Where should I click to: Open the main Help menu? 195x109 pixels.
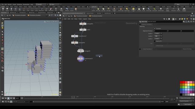[32, 5]
